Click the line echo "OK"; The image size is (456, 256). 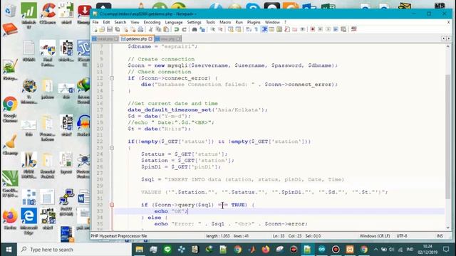click(171, 211)
